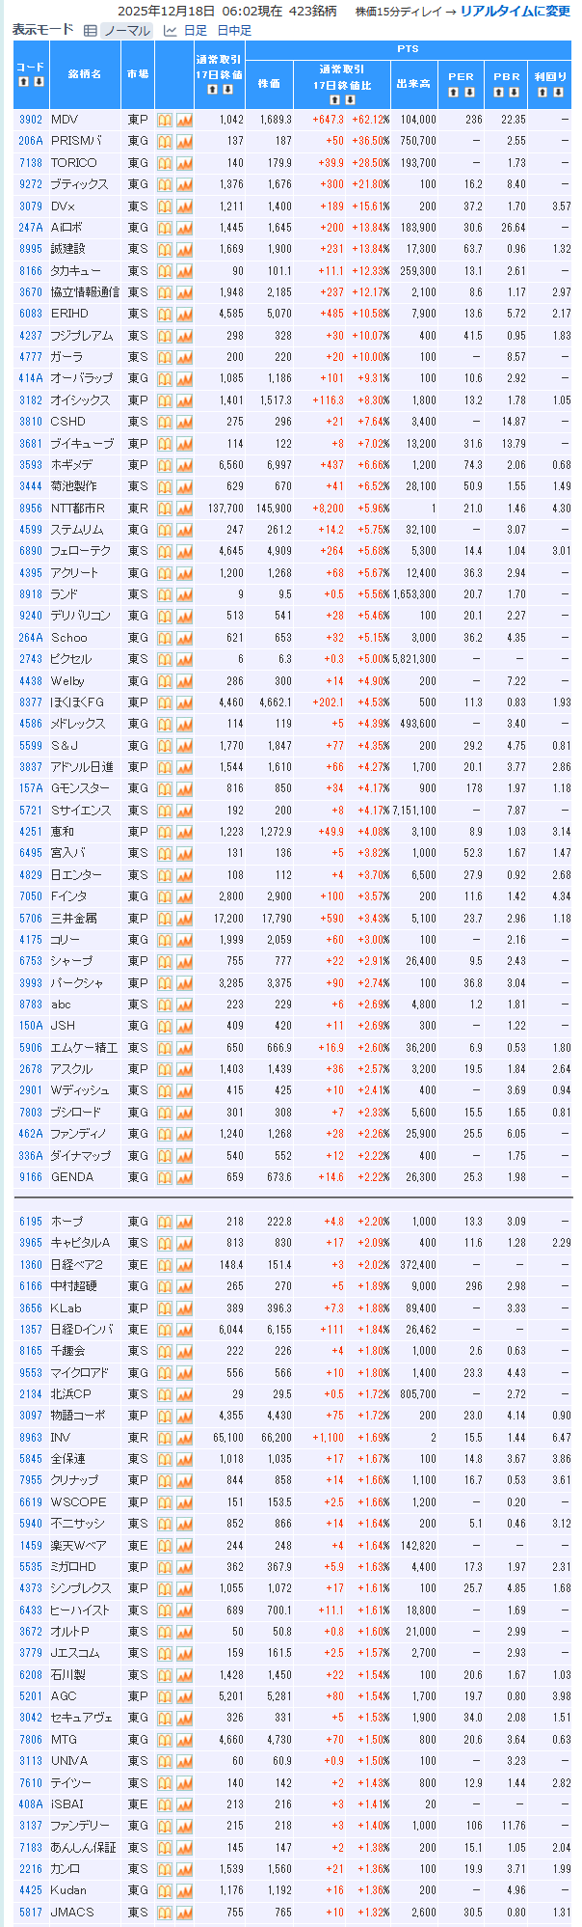
Task: Sort by コード ascending using the up arrow
Action: [x=23, y=82]
